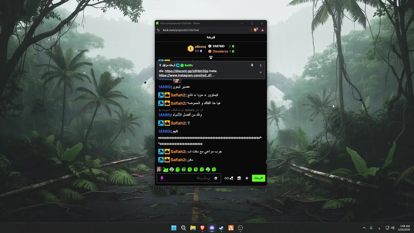The width and height of the screenshot is (414, 233).
Task: Focus the إرسال رسالة message input
Action: coord(189,178)
